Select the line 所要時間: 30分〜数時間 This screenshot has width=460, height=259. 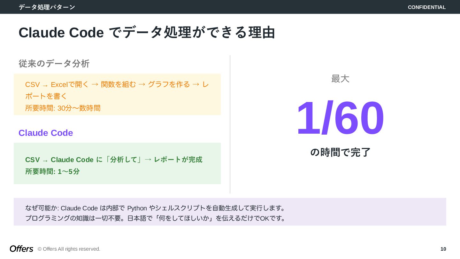point(63,108)
